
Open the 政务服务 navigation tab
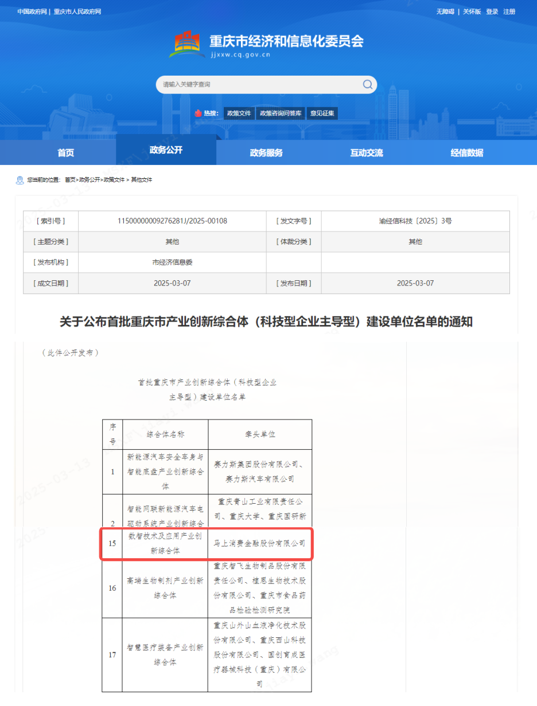[x=266, y=153]
